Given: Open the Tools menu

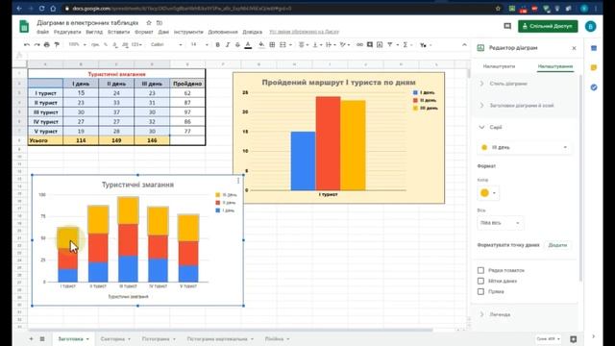Looking at the screenshot, I should coord(188,32).
